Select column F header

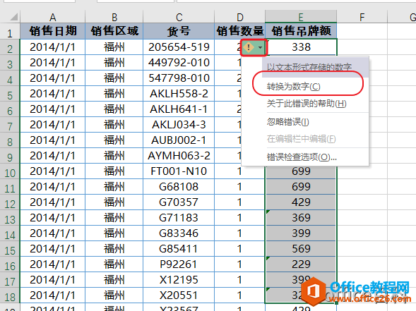pyautogui.click(x=362, y=17)
